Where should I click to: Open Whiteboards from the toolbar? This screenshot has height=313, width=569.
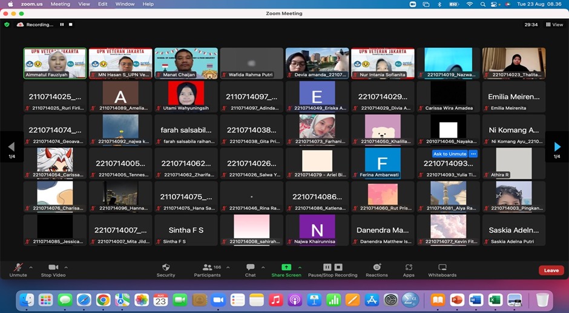coord(442,268)
